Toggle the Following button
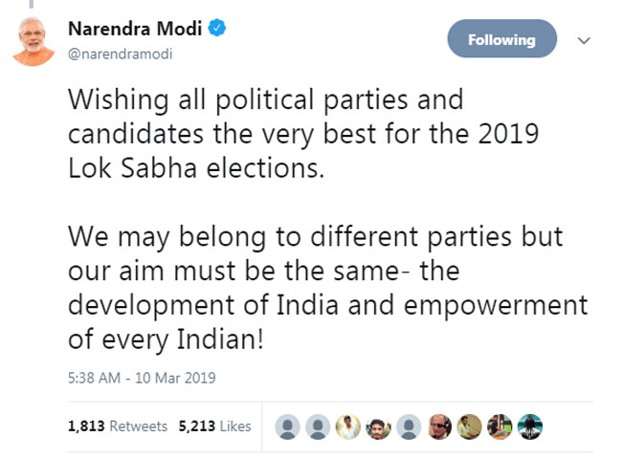Viewport: 622px width, 459px height. tap(501, 40)
